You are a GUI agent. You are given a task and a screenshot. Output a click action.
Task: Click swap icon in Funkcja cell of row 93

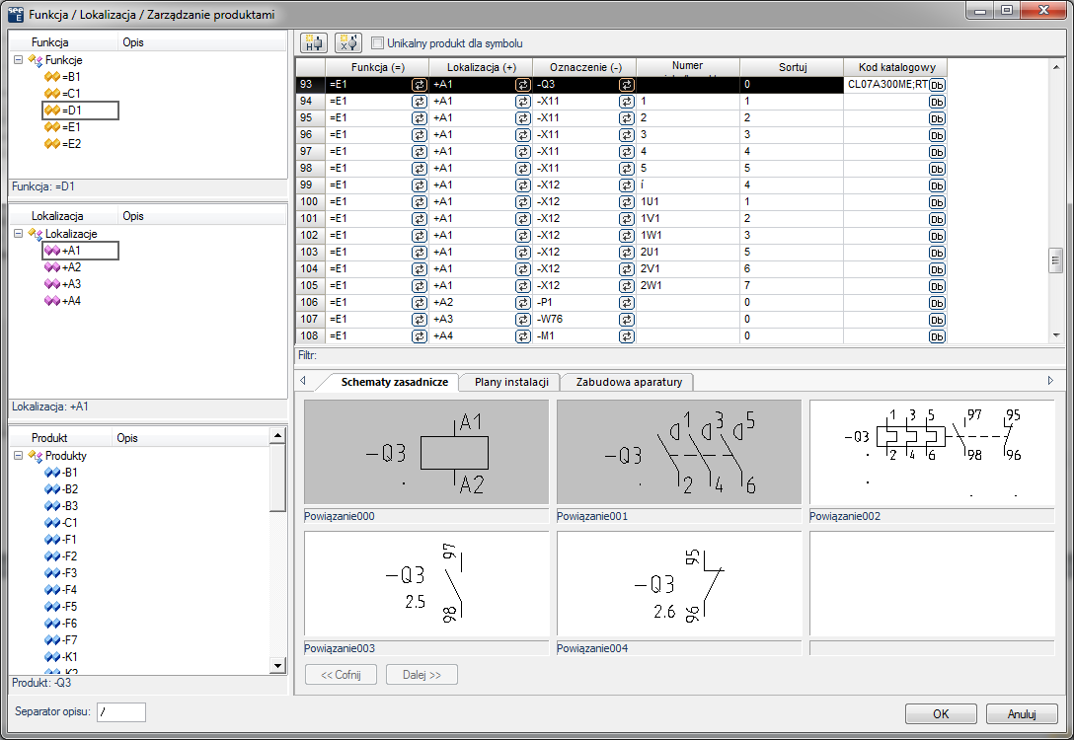pyautogui.click(x=419, y=85)
